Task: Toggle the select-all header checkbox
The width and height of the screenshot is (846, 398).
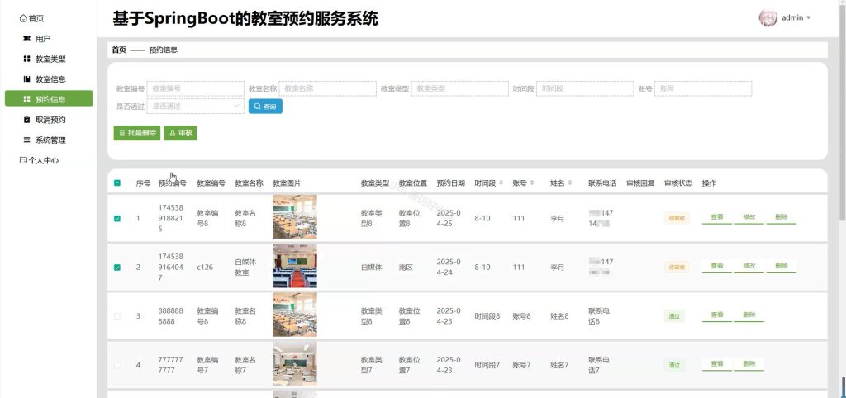Action: 117,183
